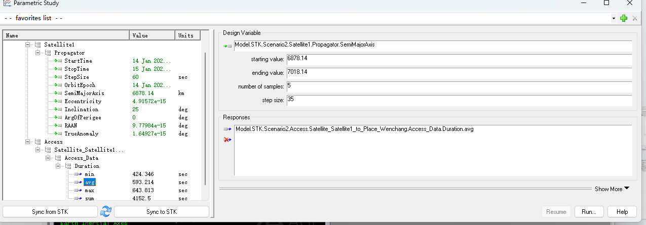Collapse the Access tree node
Image resolution: width=646 pixels, height=225 pixels.
[x=28, y=142]
